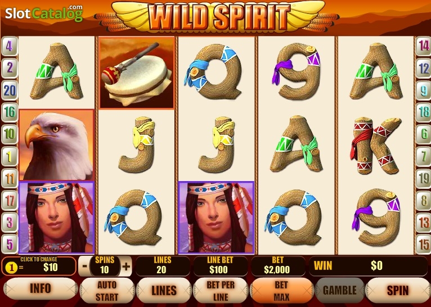The image size is (431, 307).
Task: Click the eagle symbol on reel one
Action: click(x=56, y=145)
